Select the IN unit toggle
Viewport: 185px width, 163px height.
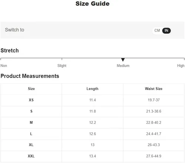[x=166, y=30]
